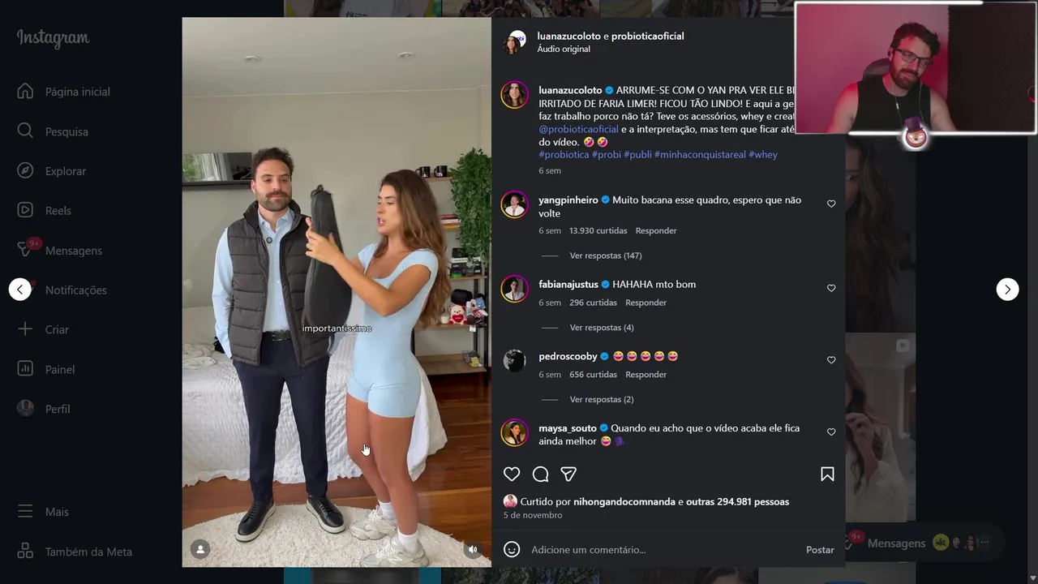Mute the video sound

click(473, 549)
